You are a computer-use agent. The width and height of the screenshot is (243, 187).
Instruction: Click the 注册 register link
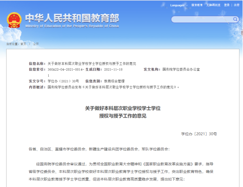click(x=236, y=5)
